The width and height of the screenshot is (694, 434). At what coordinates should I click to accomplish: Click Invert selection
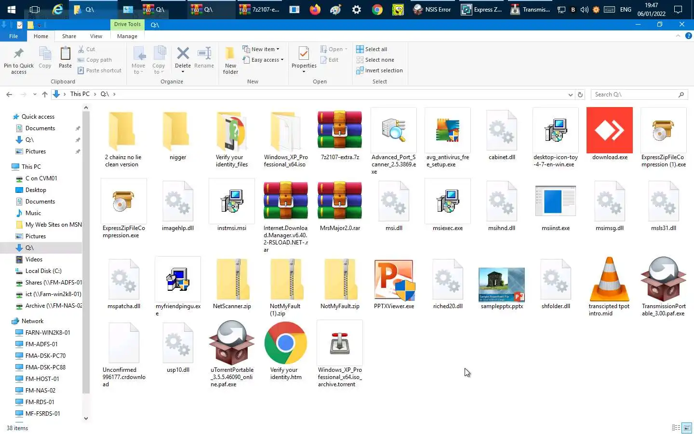click(379, 70)
